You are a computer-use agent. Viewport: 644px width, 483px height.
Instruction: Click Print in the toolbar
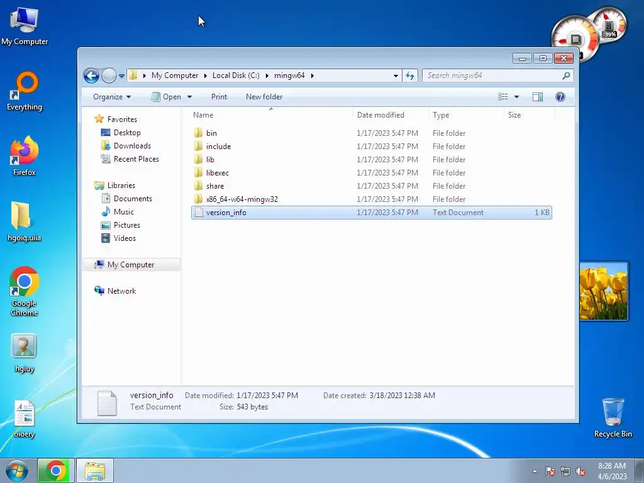point(219,97)
